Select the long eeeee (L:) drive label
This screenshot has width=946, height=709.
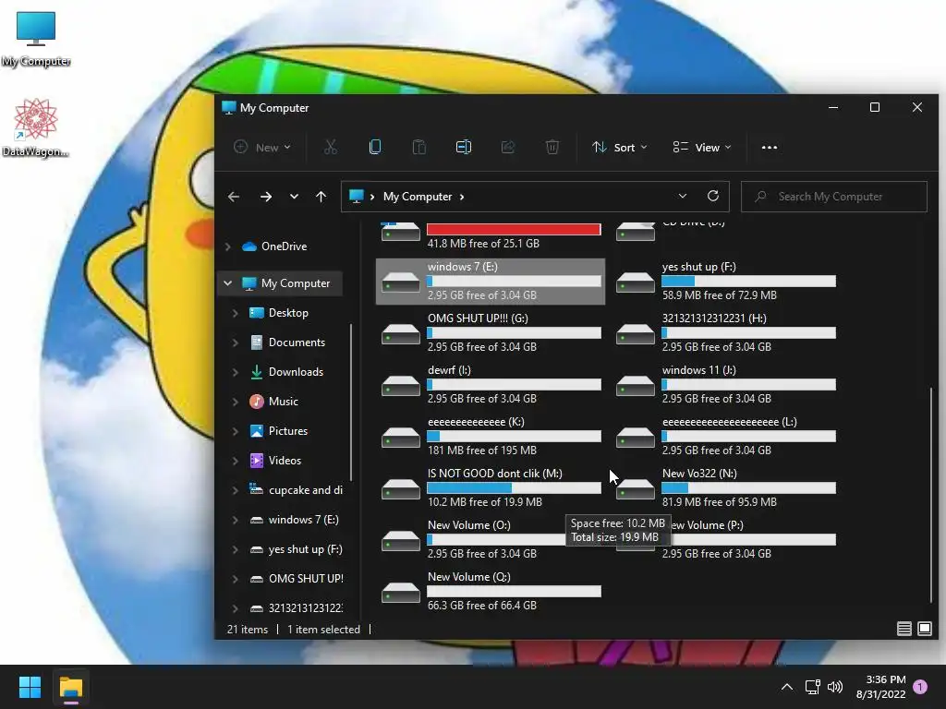point(730,422)
